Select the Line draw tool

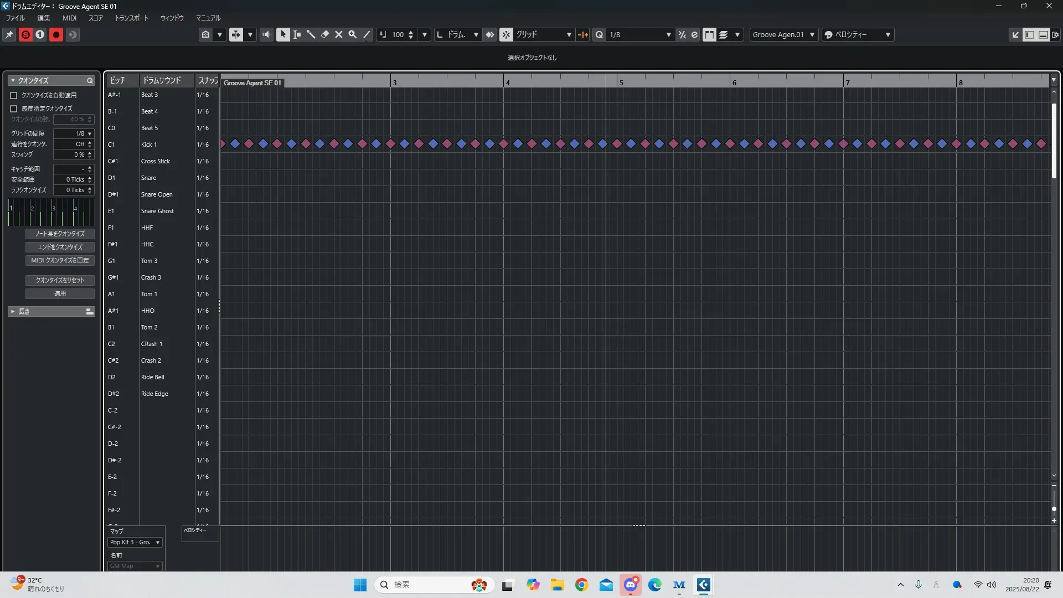(367, 35)
